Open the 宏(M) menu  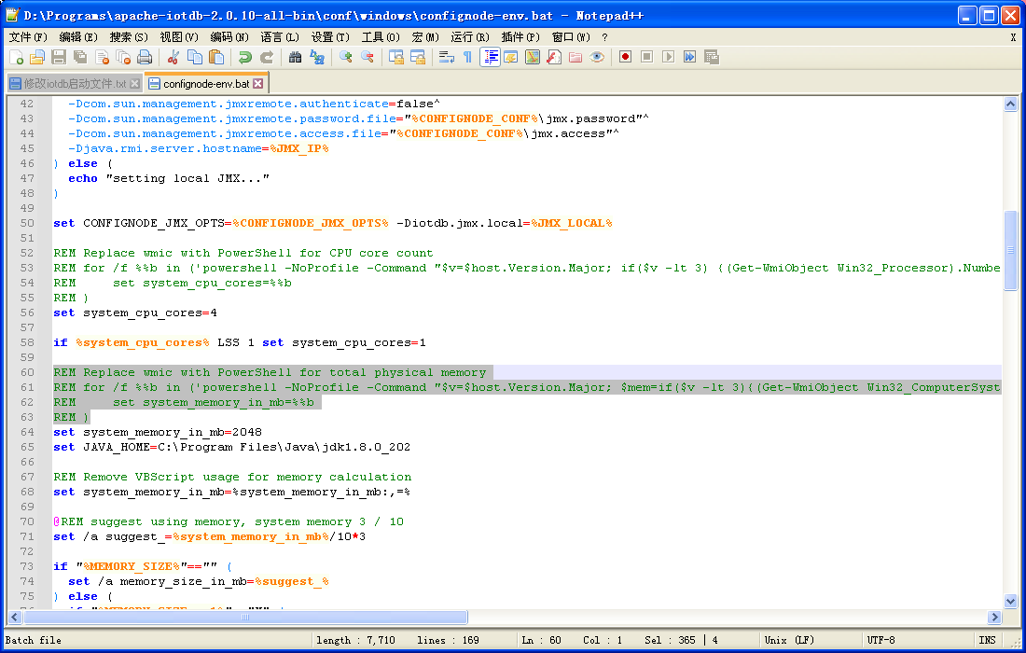(x=426, y=37)
